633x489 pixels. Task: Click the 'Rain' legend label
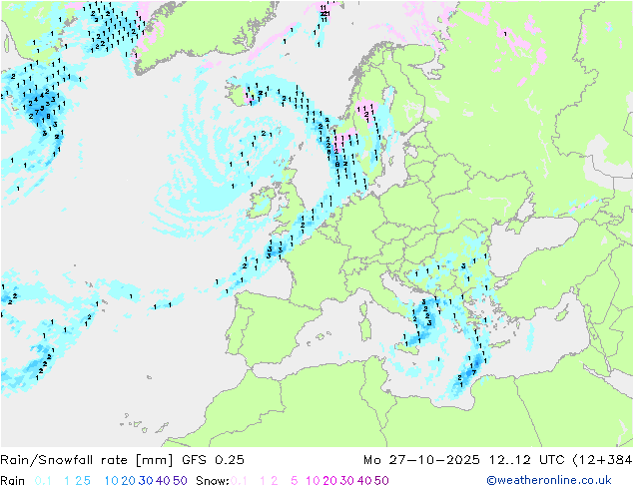click(13, 481)
